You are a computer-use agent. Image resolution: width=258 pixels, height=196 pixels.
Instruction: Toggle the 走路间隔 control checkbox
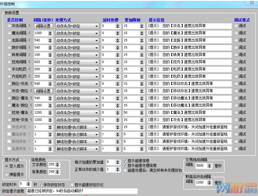pos(9,41)
